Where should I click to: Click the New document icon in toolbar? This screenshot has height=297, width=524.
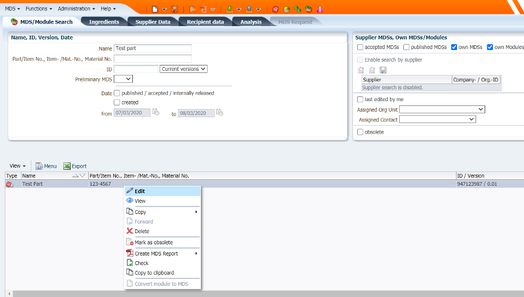[155, 10]
